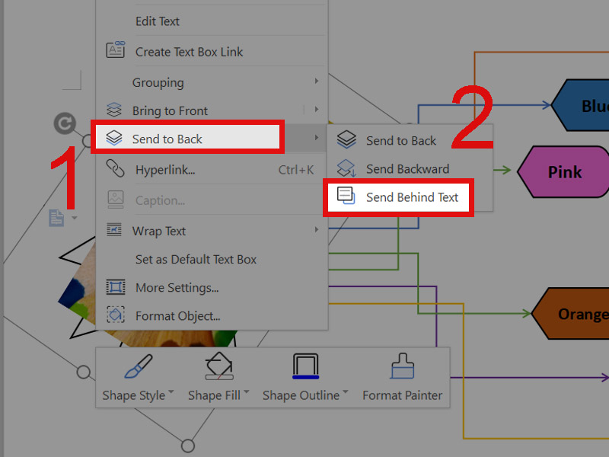
Task: Click the bottom resize handle of the shape
Action: point(187,445)
